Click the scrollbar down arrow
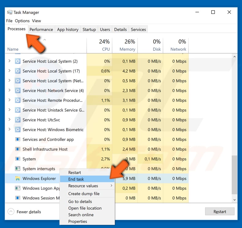This screenshot has width=242, height=228. tap(234, 200)
